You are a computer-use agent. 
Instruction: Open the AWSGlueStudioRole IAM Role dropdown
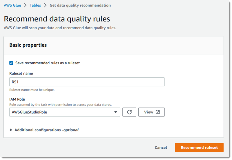pos(65,112)
